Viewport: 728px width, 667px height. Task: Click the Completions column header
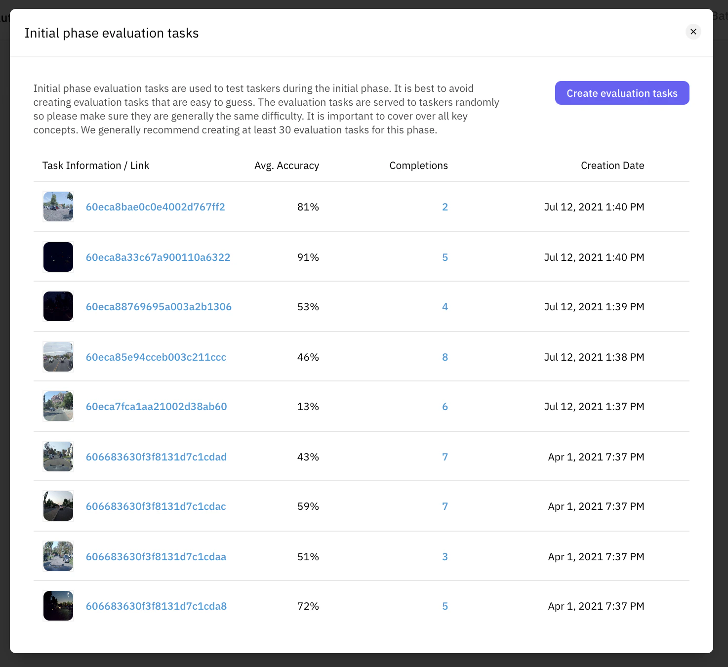418,166
